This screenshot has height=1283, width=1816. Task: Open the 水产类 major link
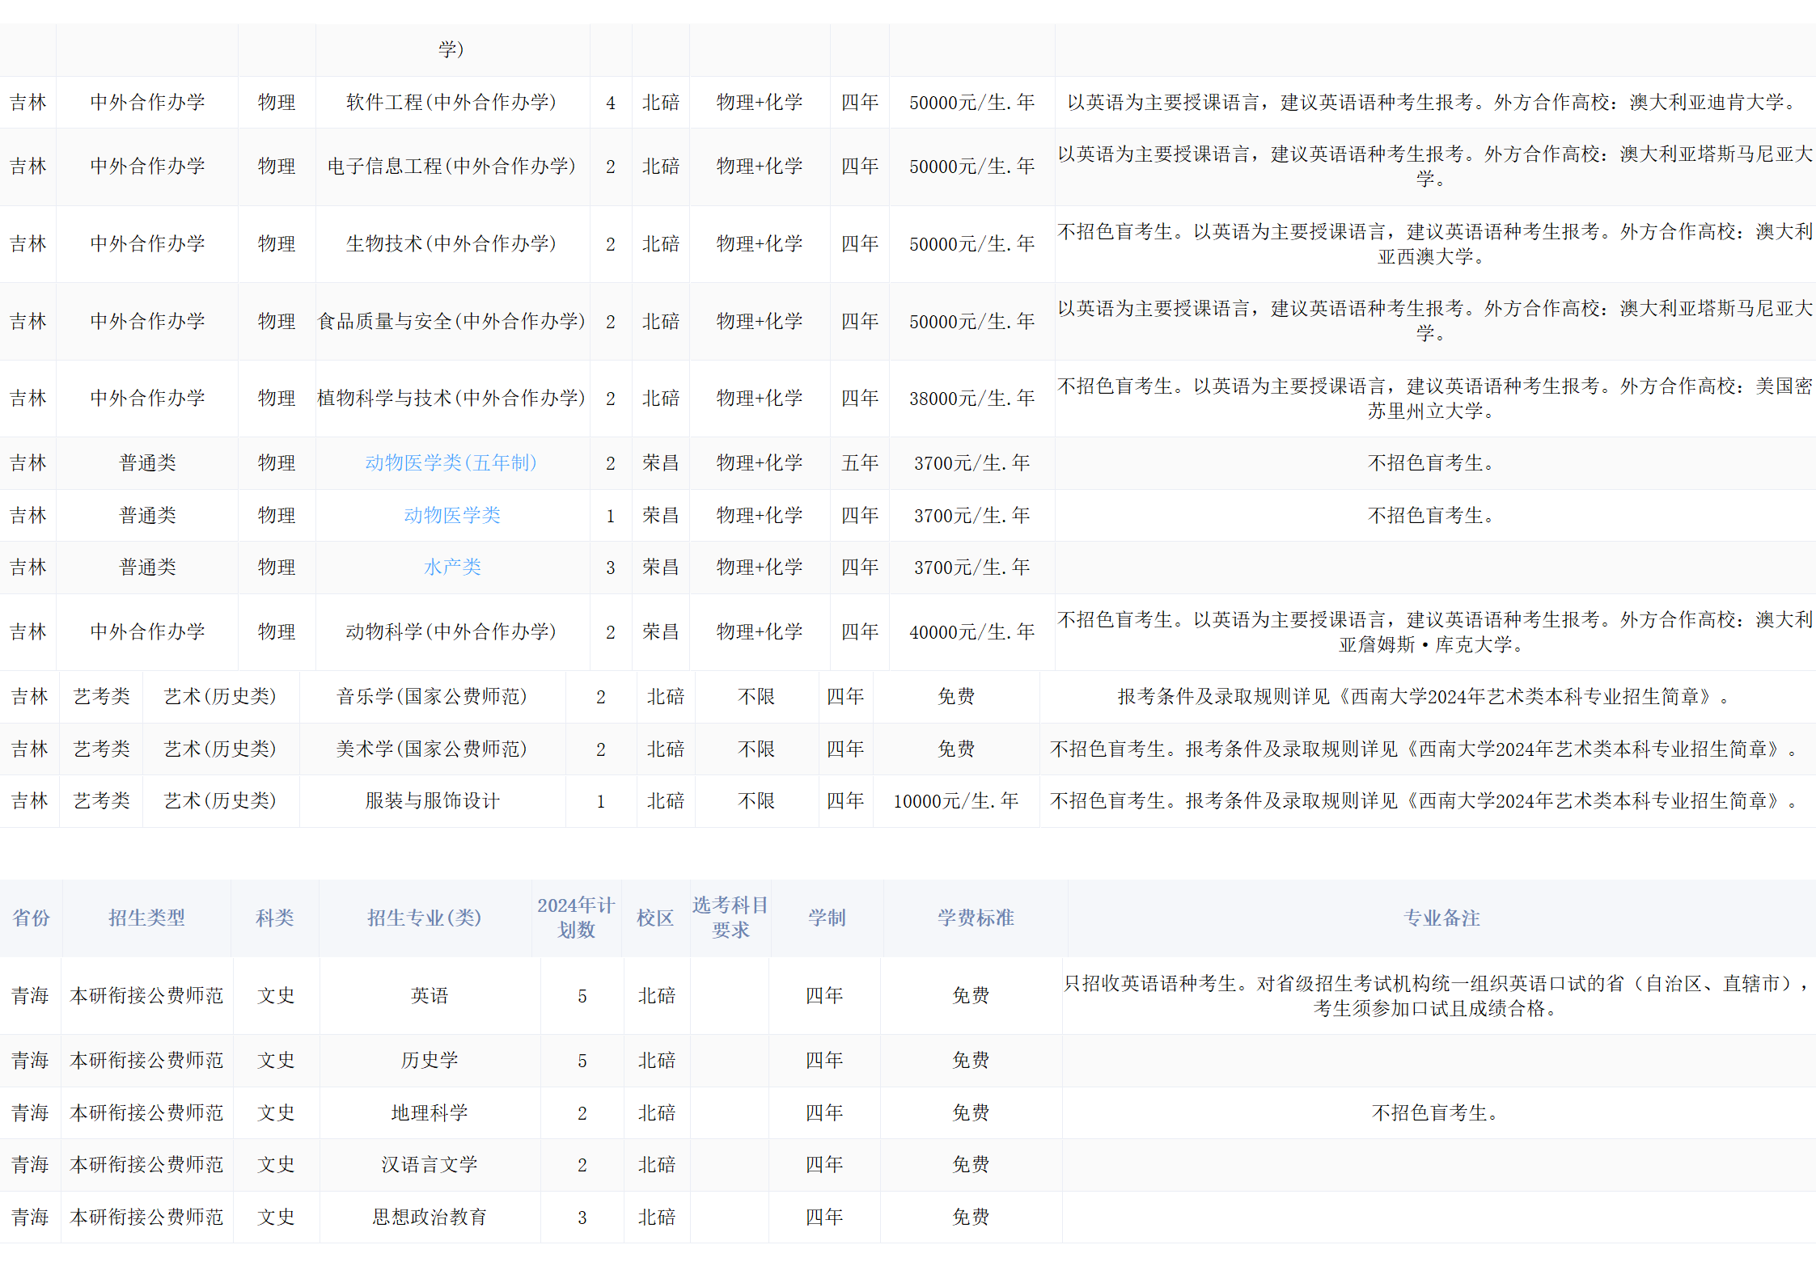tap(452, 567)
